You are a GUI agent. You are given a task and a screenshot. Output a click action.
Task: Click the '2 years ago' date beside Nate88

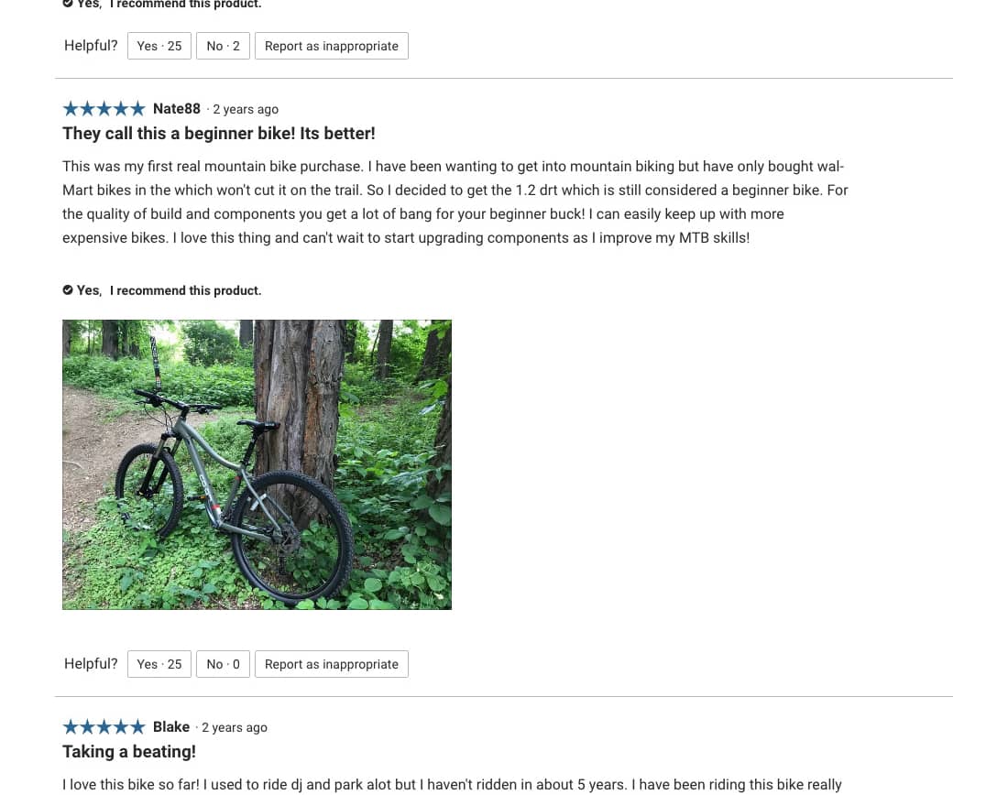(x=246, y=109)
